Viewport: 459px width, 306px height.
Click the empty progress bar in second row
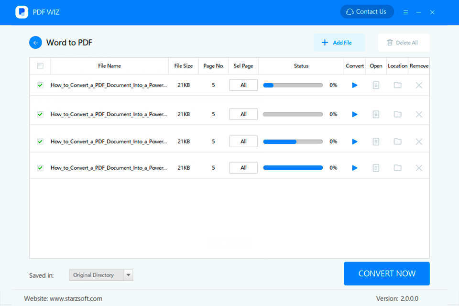(293, 114)
